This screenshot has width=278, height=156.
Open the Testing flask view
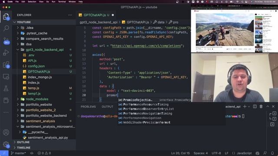(6, 88)
